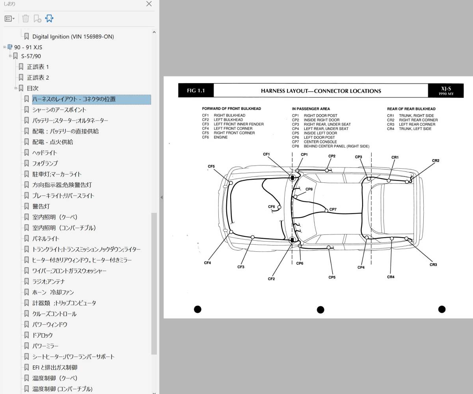Click the bookmark icon beside パワーミラー
Viewport: 473px width, 394px height.
26,346
